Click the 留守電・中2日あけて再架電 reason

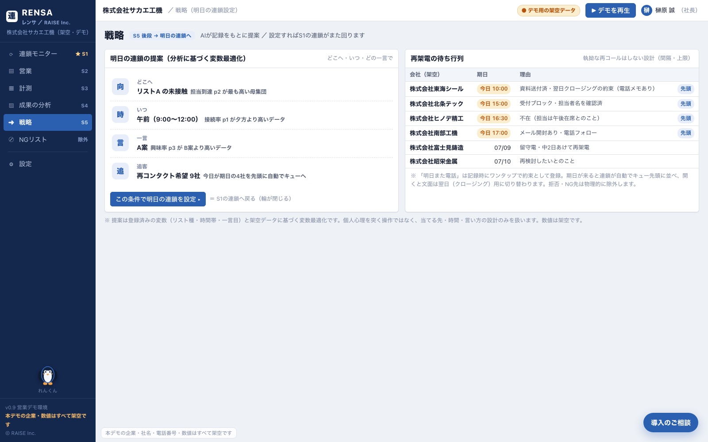554,148
